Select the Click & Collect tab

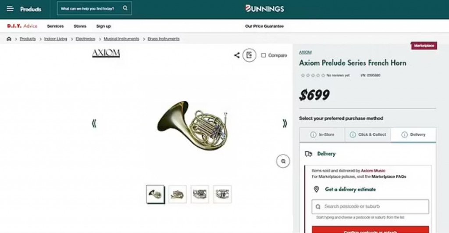tap(368, 134)
